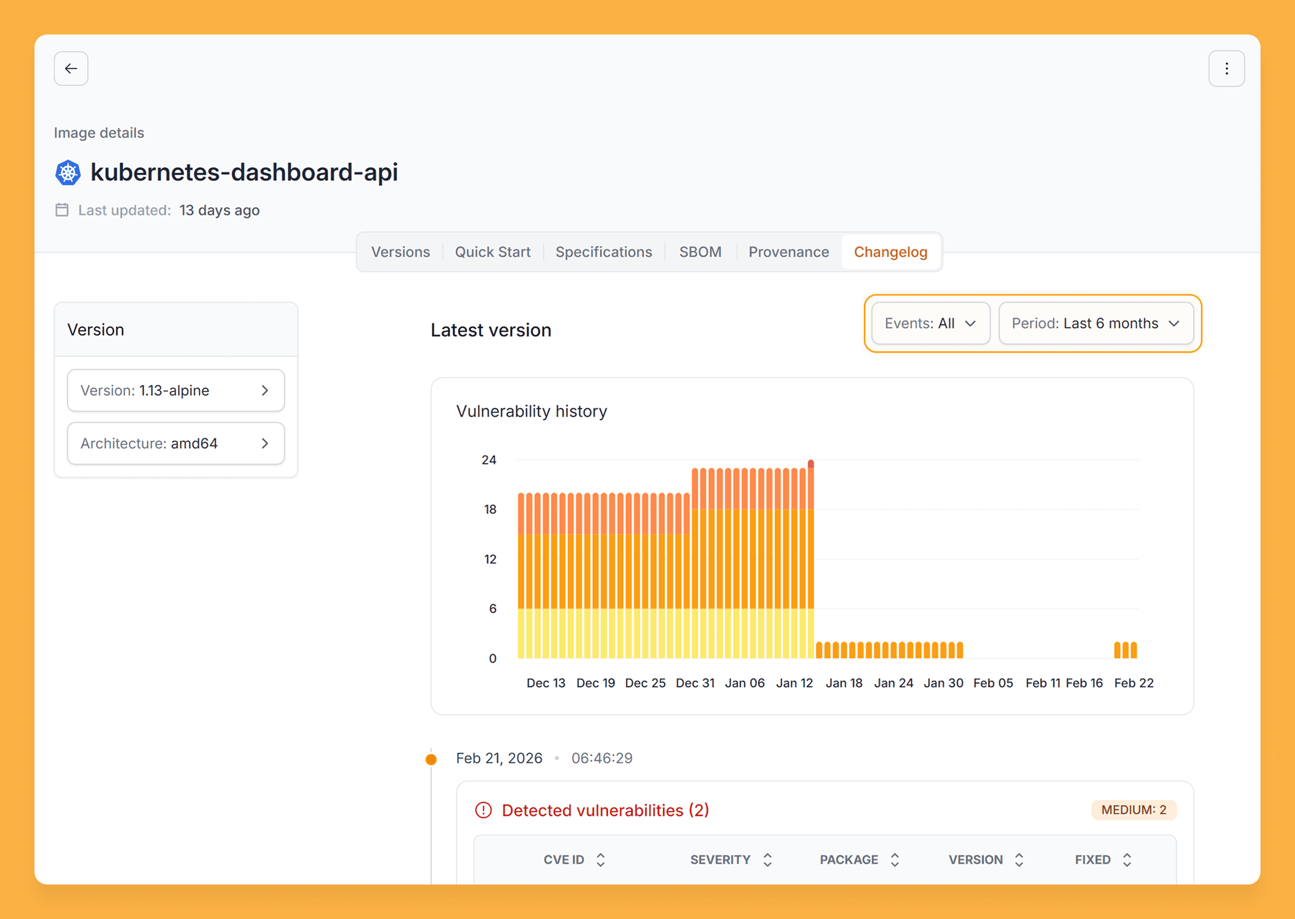Open the Period: Last 6 months dropdown

click(x=1095, y=323)
